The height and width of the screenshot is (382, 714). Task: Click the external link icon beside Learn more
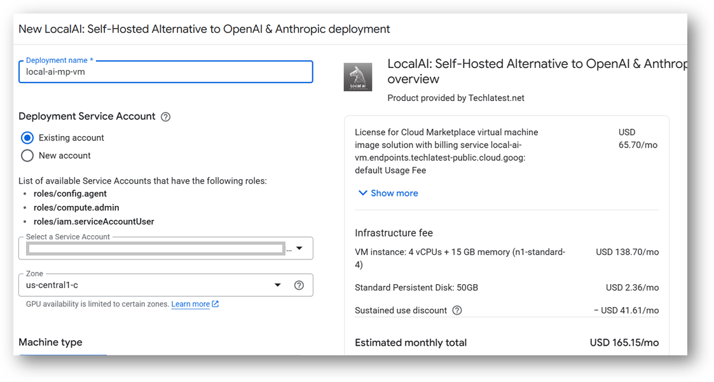coord(216,304)
